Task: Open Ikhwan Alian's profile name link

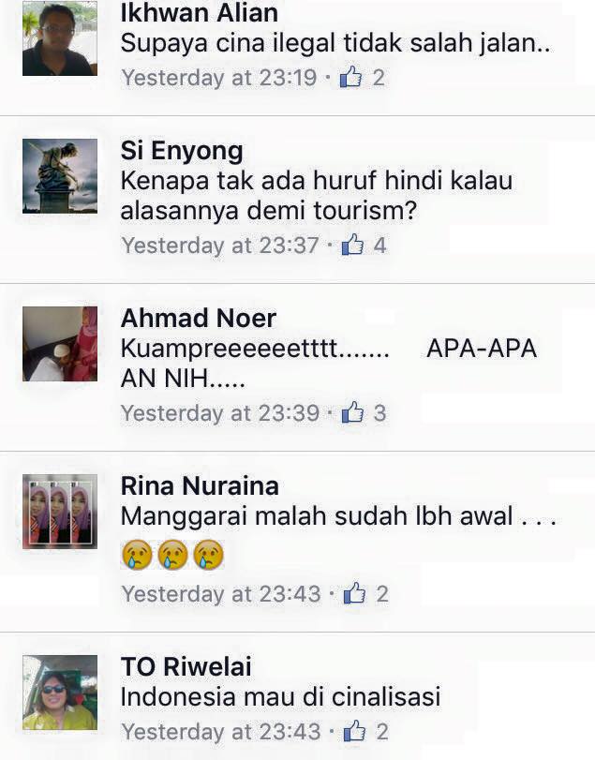Action: [200, 12]
